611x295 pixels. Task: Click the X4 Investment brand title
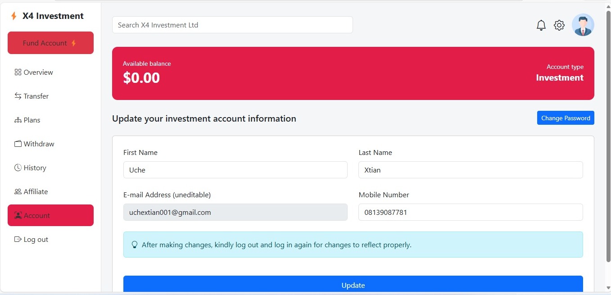click(53, 16)
